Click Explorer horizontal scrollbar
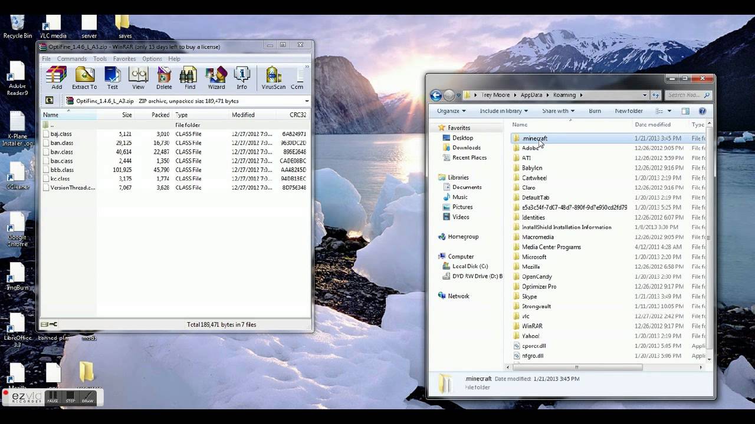This screenshot has width=755, height=424. click(x=576, y=367)
